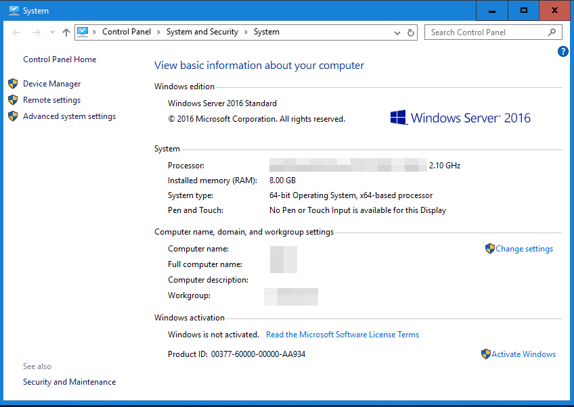The height and width of the screenshot is (407, 574).
Task: Click shield icon beside Remote settings
Action: [x=13, y=100]
